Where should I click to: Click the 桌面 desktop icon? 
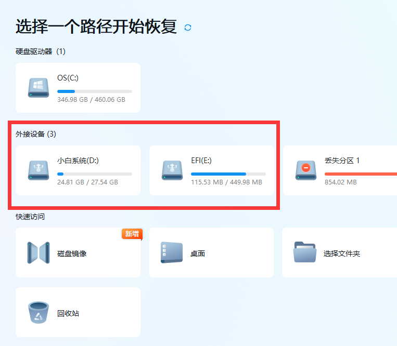(x=172, y=252)
